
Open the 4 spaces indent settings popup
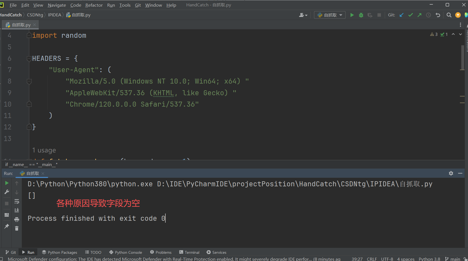pos(406,259)
